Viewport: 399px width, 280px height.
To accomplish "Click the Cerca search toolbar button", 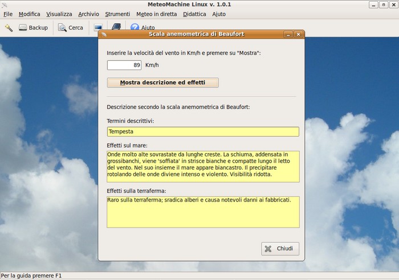I will coord(71,27).
